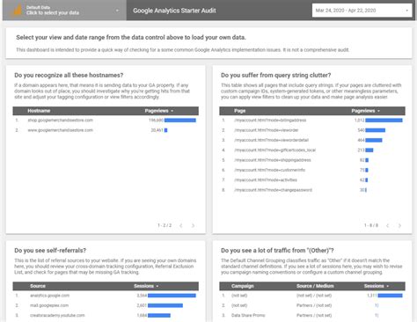
Task: Select the mode=billingaddress page row
Action: pyautogui.click(x=312, y=121)
